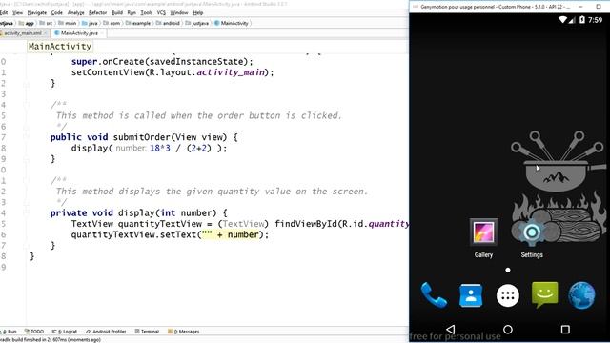
Task: Select the MainActivity.java editor tab
Action: pos(79,33)
